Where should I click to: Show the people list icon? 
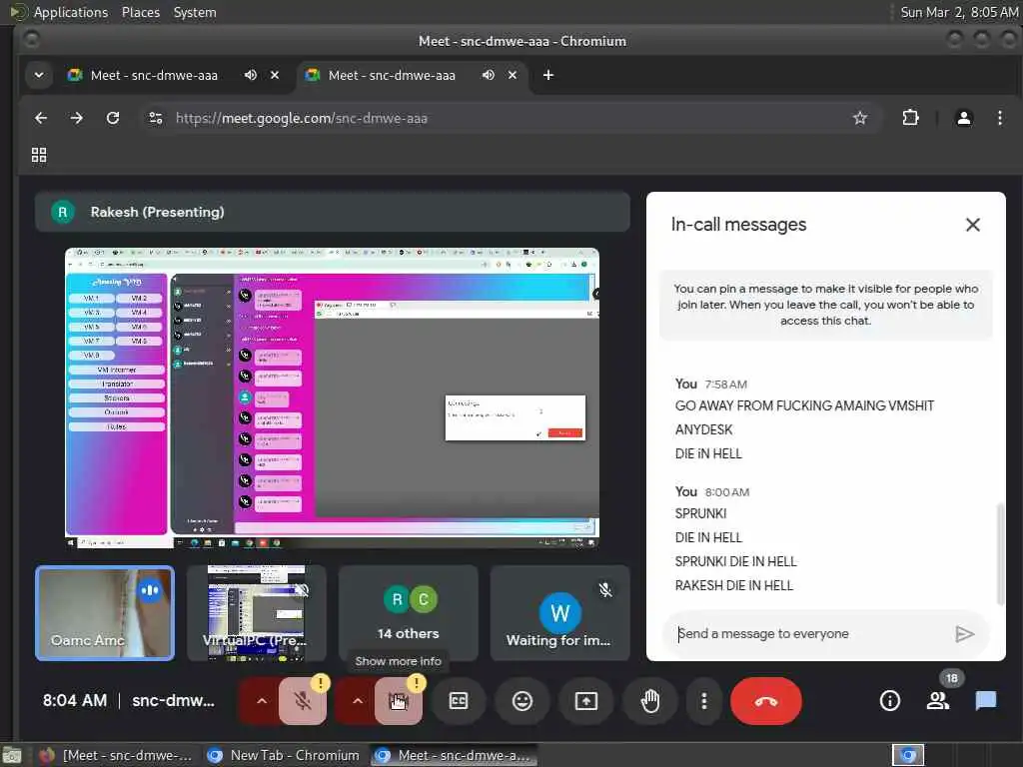tap(938, 701)
